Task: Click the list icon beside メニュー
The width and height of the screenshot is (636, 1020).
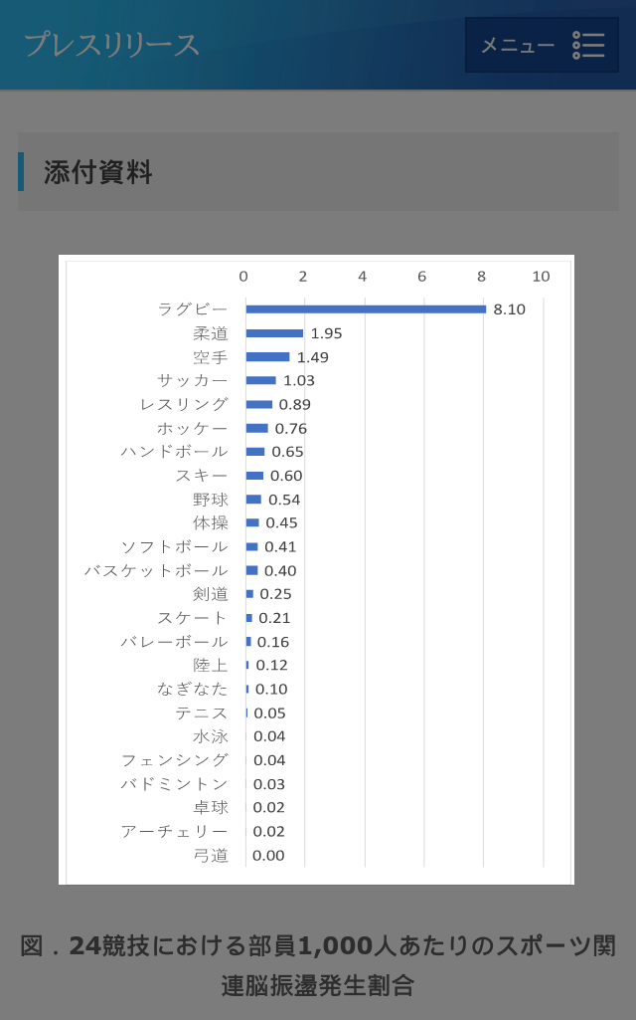Action: [x=588, y=45]
